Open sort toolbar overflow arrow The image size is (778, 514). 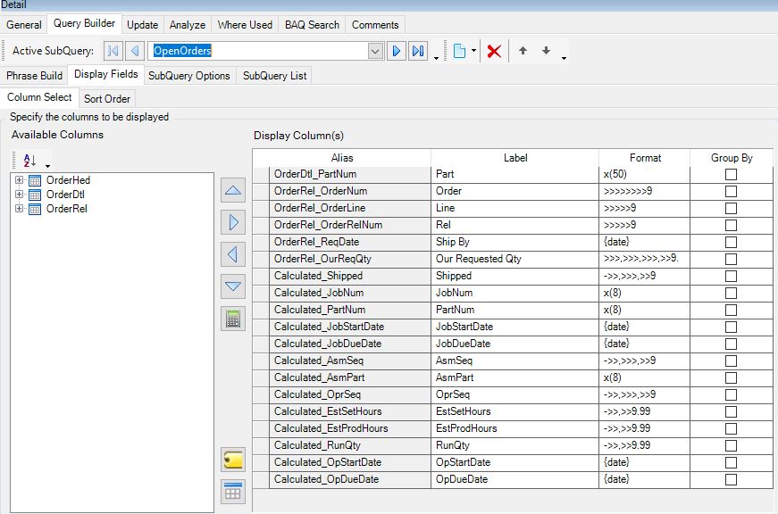pos(47,166)
